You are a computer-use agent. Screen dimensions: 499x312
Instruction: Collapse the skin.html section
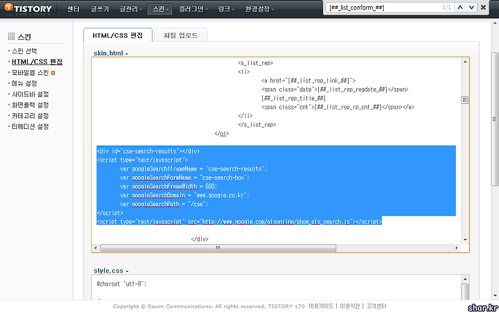click(111, 53)
